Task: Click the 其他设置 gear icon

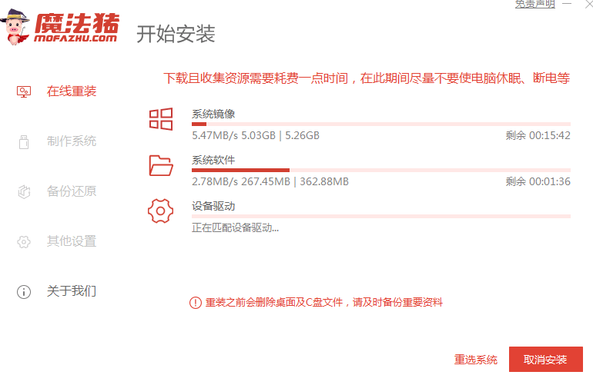Action: click(24, 241)
